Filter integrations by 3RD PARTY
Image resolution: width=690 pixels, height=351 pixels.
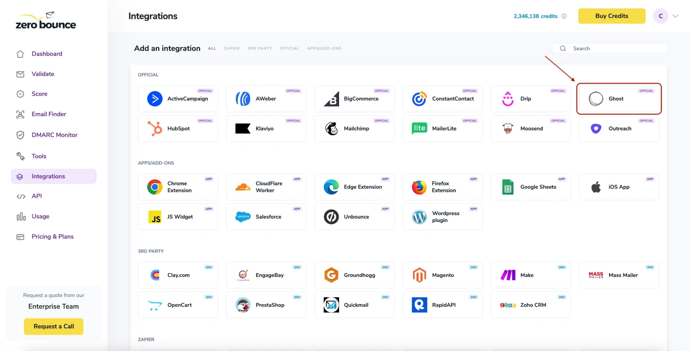[x=259, y=48]
